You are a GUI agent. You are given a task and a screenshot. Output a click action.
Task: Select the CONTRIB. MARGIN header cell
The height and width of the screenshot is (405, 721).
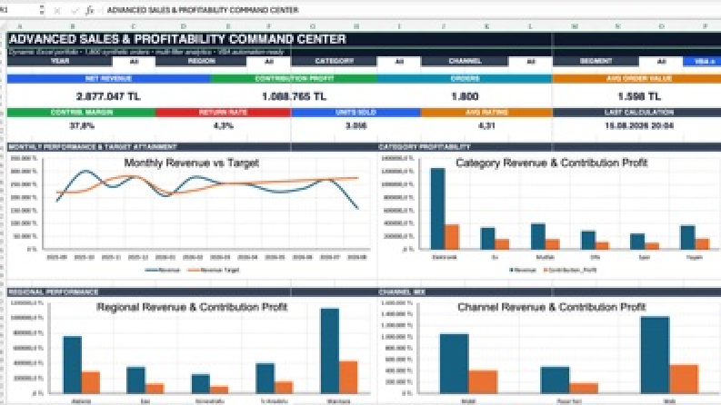pos(82,113)
